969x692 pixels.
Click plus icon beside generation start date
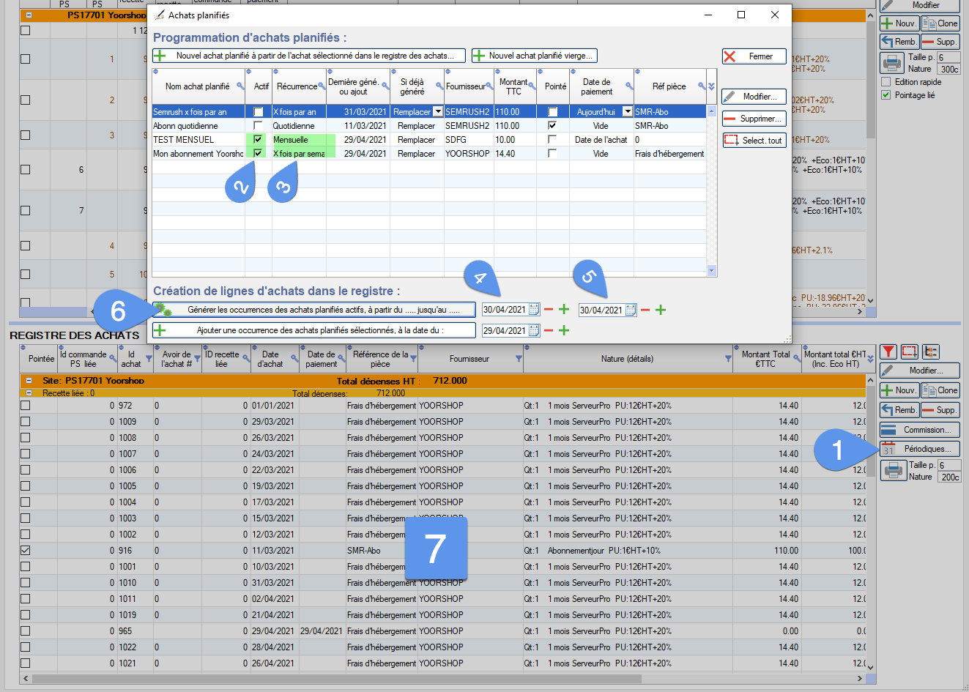point(564,310)
